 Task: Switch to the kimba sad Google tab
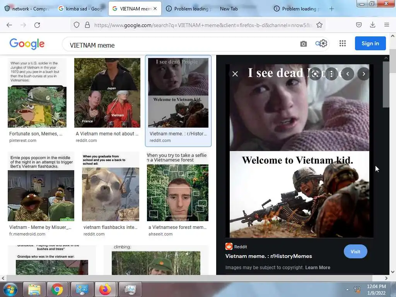click(x=80, y=9)
